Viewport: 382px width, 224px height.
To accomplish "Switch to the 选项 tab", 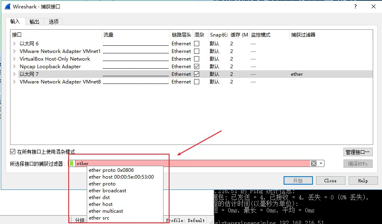I will coord(53,22).
